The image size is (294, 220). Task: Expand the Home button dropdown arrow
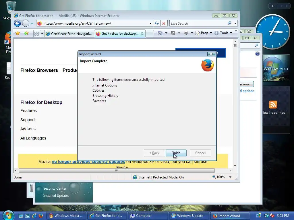click(166, 33)
